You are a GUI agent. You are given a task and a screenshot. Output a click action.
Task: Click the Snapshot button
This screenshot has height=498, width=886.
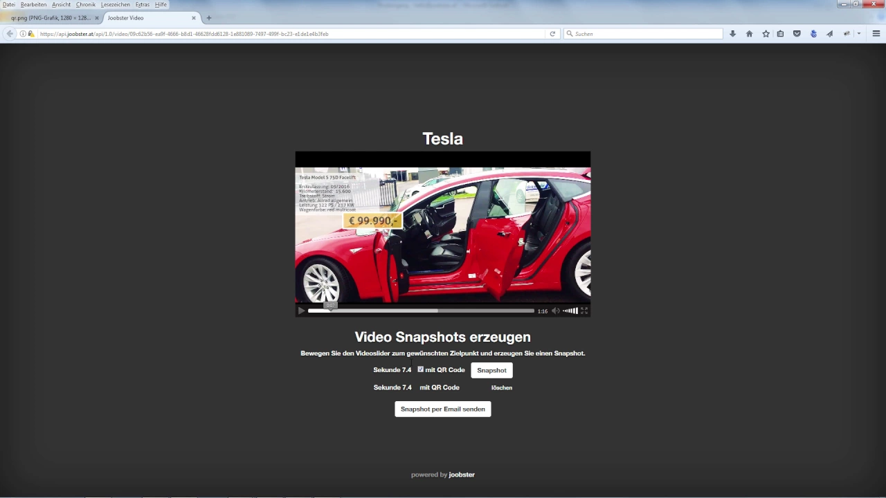coord(491,370)
